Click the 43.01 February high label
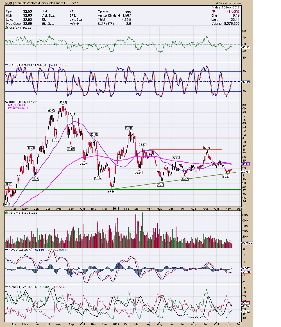This screenshot has height=327, width=281. (129, 128)
